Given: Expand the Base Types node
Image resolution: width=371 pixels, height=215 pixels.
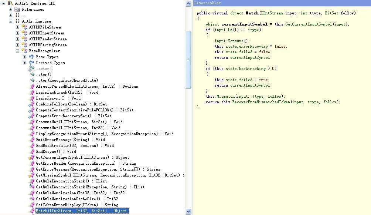Looking at the screenshot, I should pyautogui.click(x=25, y=57).
